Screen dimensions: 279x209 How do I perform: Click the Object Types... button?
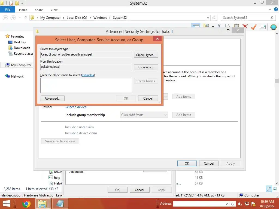click(146, 55)
